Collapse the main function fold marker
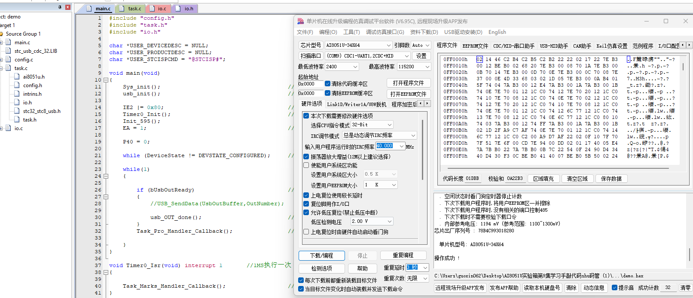The height and width of the screenshot is (298, 693). tap(106, 80)
